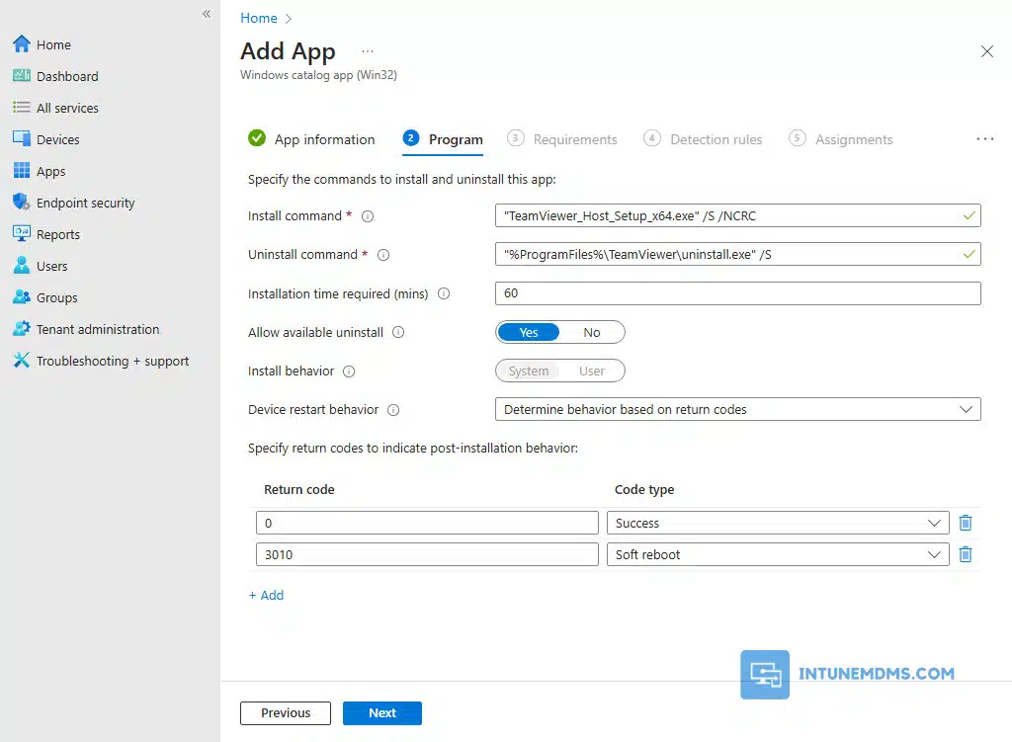The width and height of the screenshot is (1012, 742).
Task: Click Installation time required field showing 60
Action: pos(737,292)
